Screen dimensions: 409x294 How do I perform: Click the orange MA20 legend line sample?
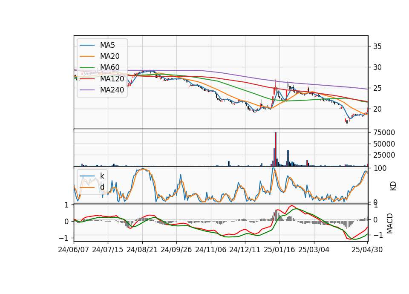pyautogui.click(x=87, y=56)
